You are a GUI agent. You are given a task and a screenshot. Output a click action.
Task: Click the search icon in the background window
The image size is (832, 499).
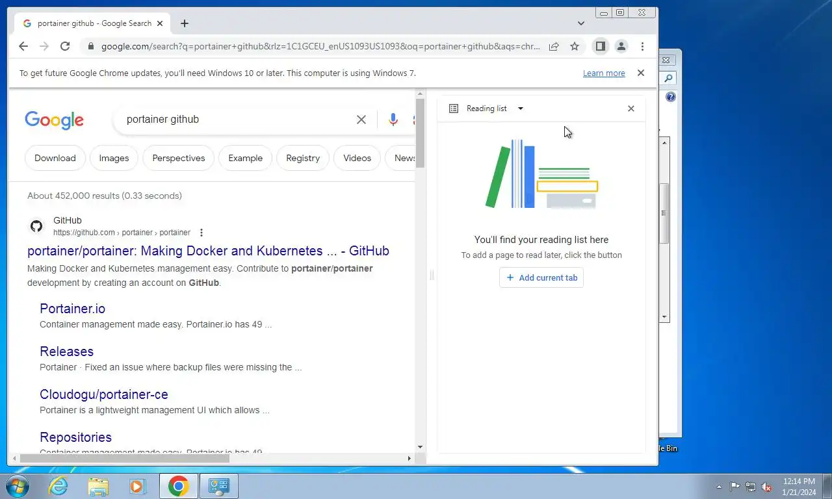(x=668, y=79)
